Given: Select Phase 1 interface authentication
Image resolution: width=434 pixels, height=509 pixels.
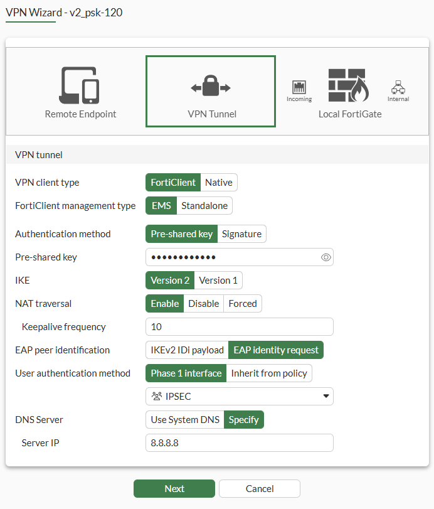Looking at the screenshot, I should [186, 373].
